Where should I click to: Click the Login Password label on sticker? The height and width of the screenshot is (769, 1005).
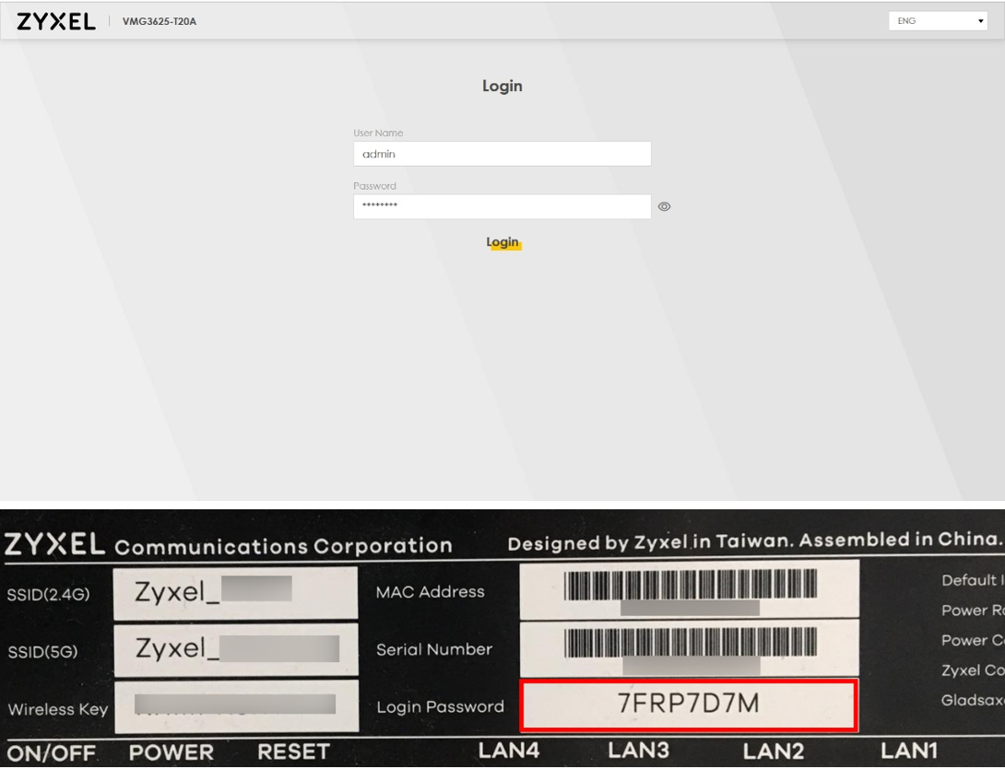coord(441,707)
